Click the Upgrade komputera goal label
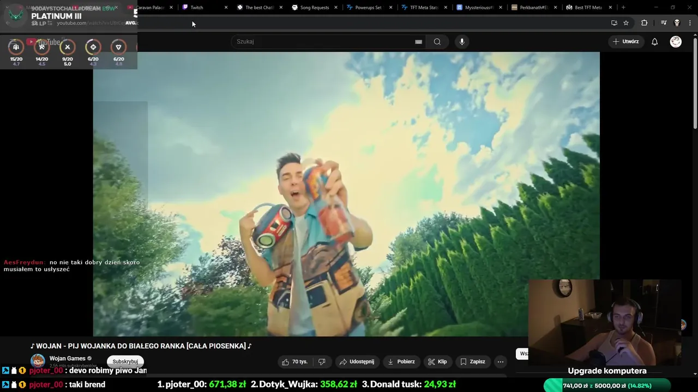 (x=607, y=371)
